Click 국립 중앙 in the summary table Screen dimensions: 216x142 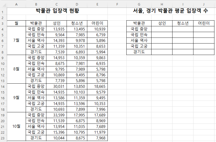[139, 29]
